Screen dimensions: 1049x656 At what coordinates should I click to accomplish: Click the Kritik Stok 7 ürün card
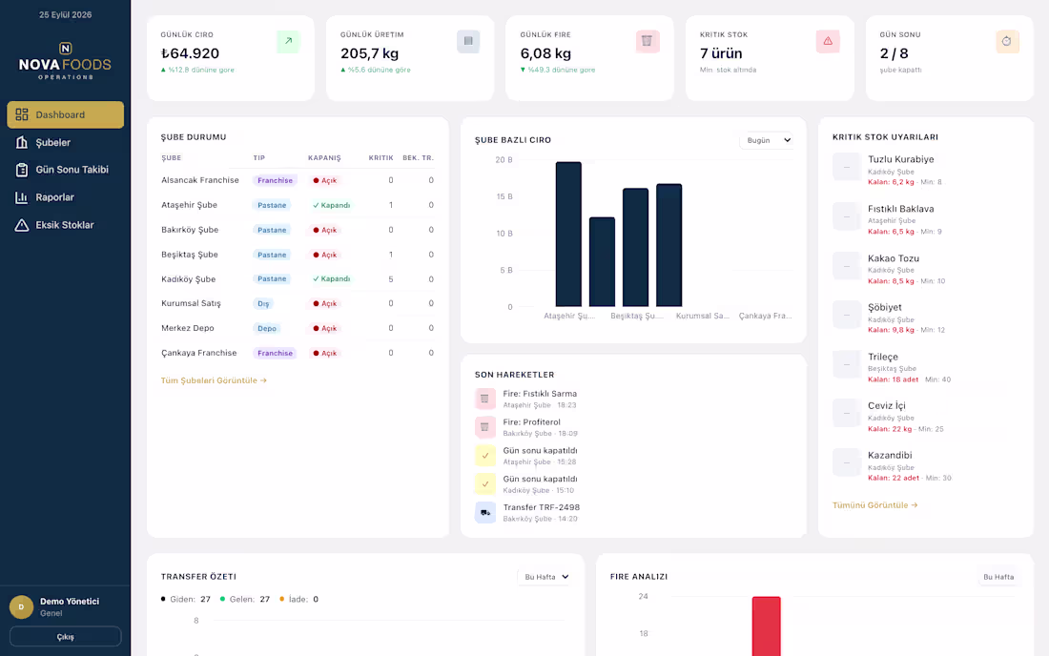point(770,58)
